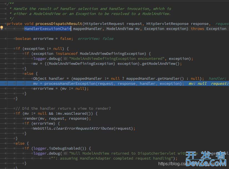This screenshot has width=229, height=169.
Task: Click the parameter hint before "ModelAndViewDefiningException encountered"
Action: tap(66, 59)
